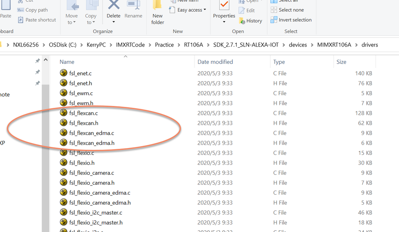The image size is (399, 232).
Task: Navigate to KerryPC in address bar
Action: pos(96,45)
